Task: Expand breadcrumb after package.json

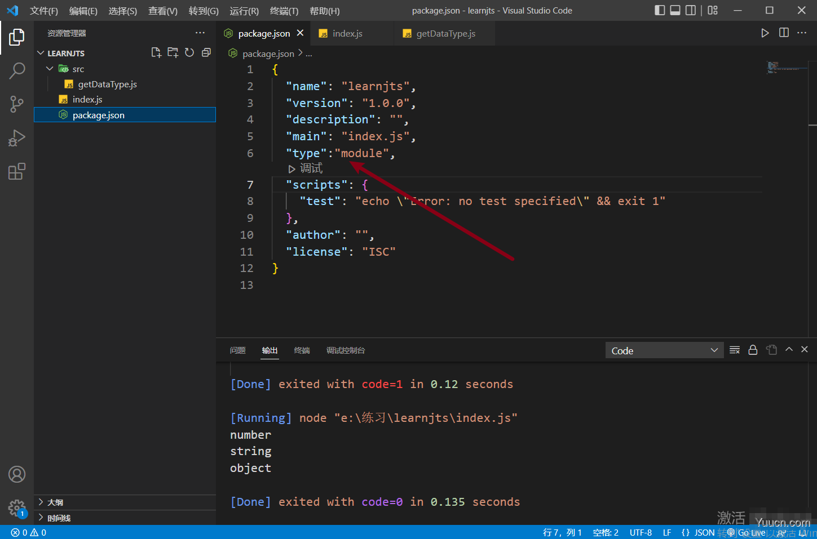Action: coord(309,54)
